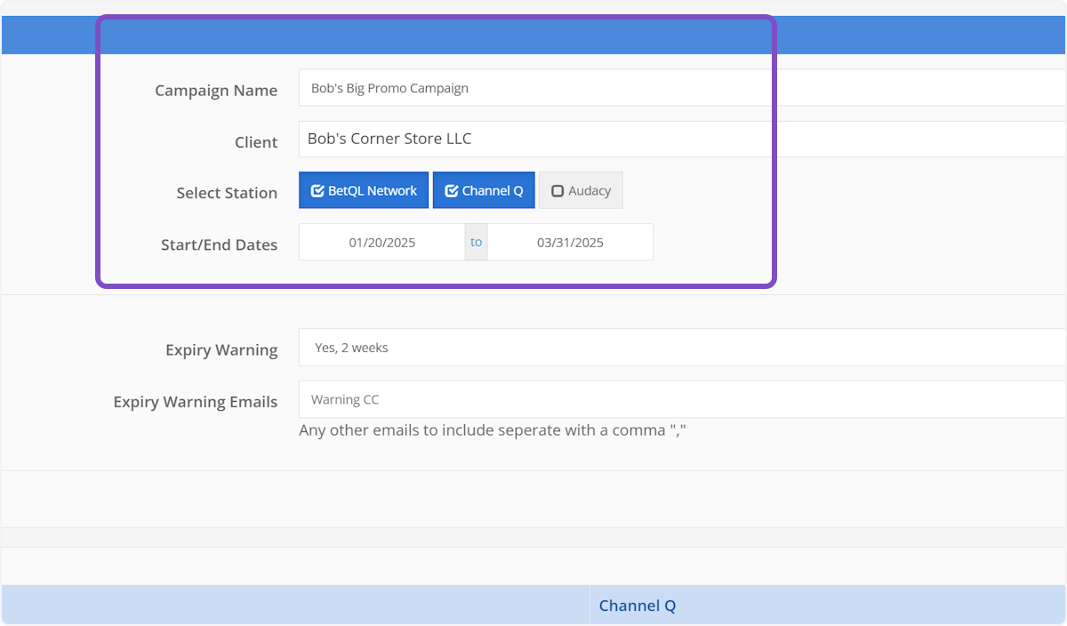
Task: Click the comma-separated emails help text
Action: tap(493, 430)
